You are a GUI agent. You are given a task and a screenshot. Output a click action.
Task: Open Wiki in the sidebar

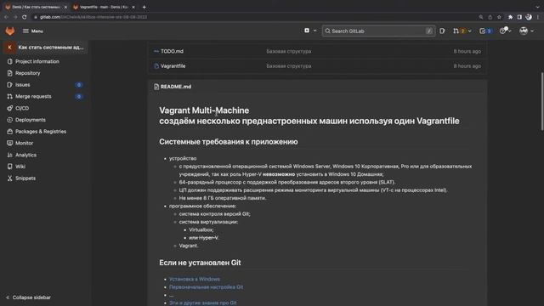pos(20,167)
